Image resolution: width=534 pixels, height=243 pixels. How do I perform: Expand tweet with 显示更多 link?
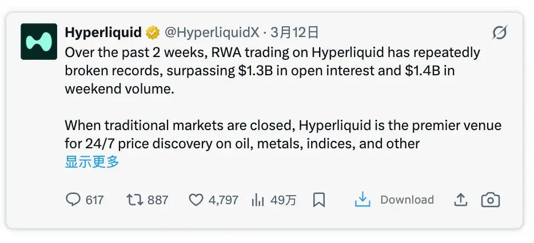coord(92,161)
